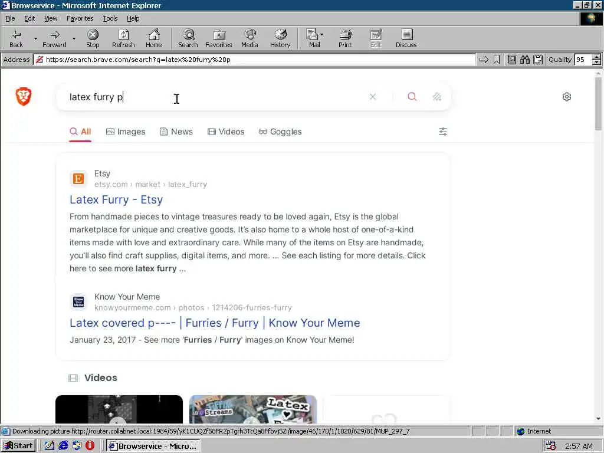The width and height of the screenshot is (604, 453).
Task: Open the Tools menu
Action: (110, 18)
